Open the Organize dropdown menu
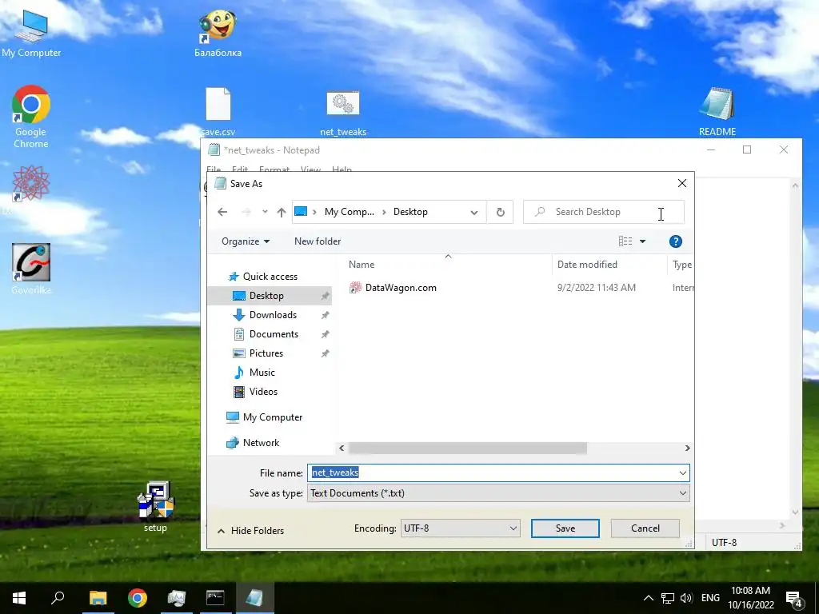 coord(245,241)
